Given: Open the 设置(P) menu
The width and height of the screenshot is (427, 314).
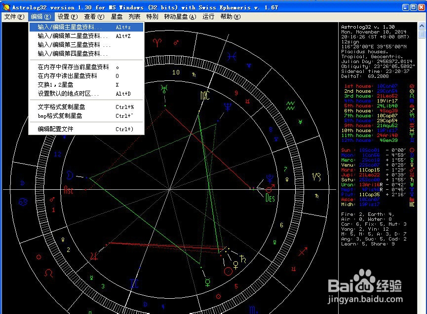Looking at the screenshot, I should pyautogui.click(x=68, y=17).
